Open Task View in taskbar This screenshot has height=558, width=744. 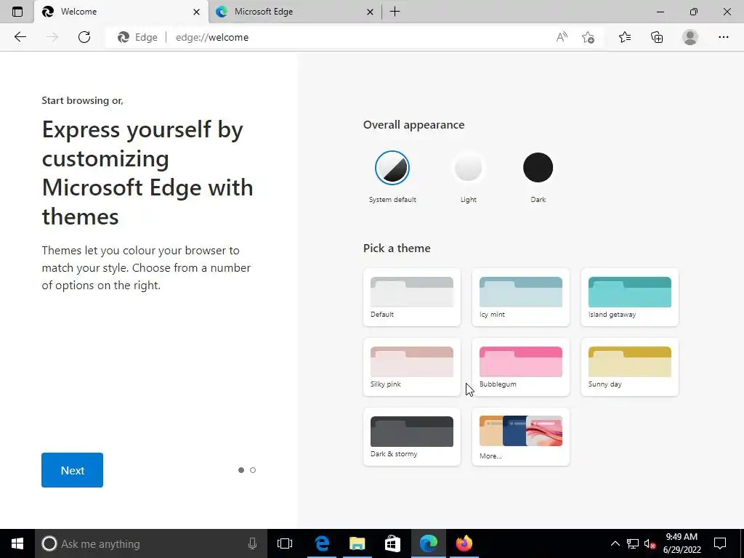click(x=285, y=543)
